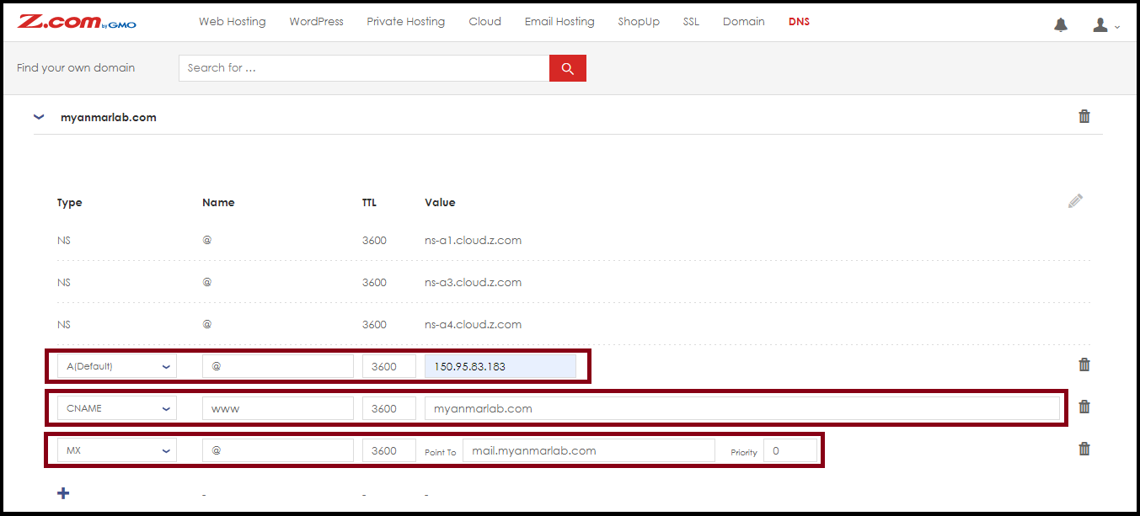Click the MX record name field
The height and width of the screenshot is (516, 1140).
tap(278, 450)
